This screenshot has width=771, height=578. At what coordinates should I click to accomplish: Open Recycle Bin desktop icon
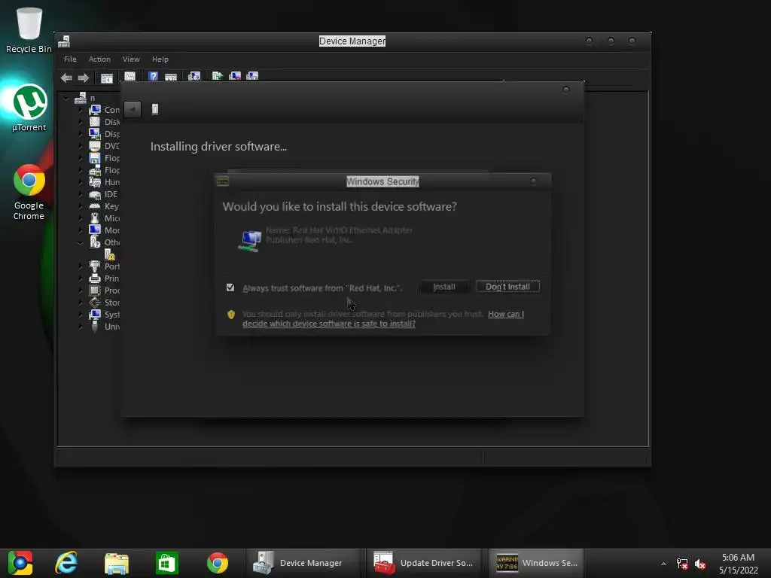tap(29, 29)
